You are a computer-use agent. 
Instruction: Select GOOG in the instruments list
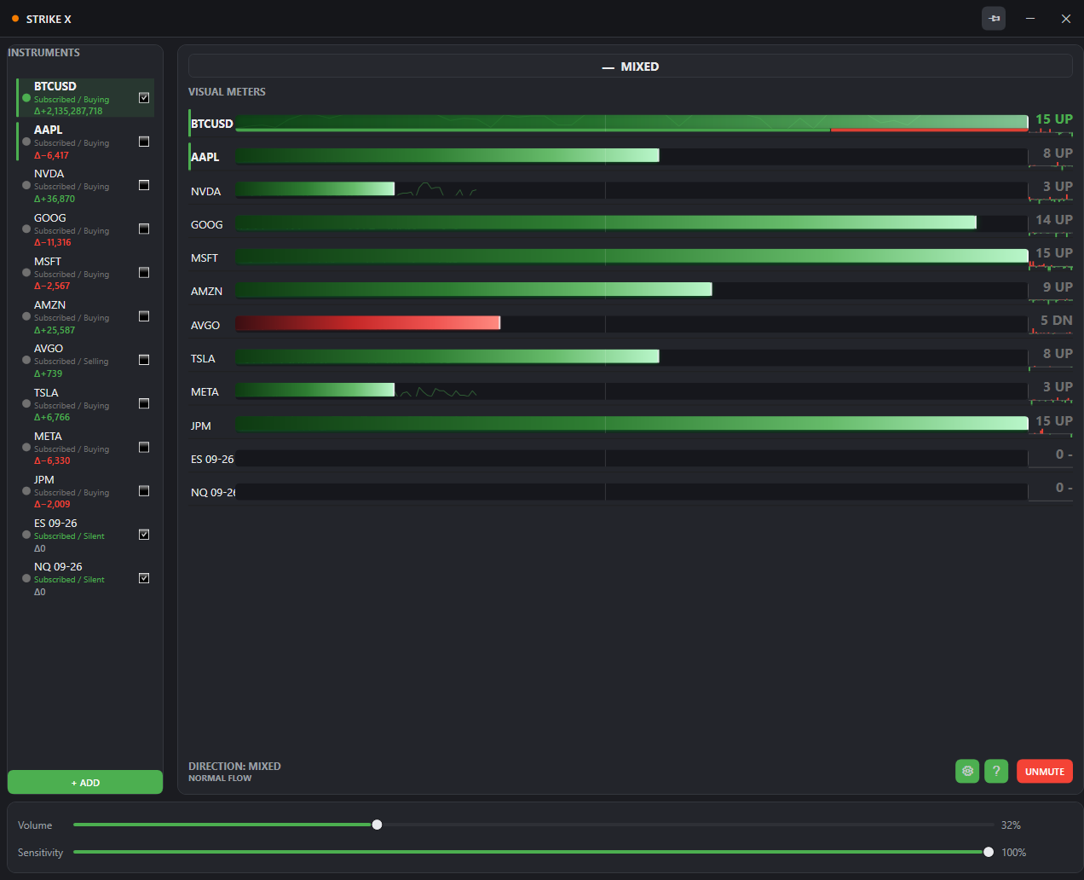tap(85, 229)
